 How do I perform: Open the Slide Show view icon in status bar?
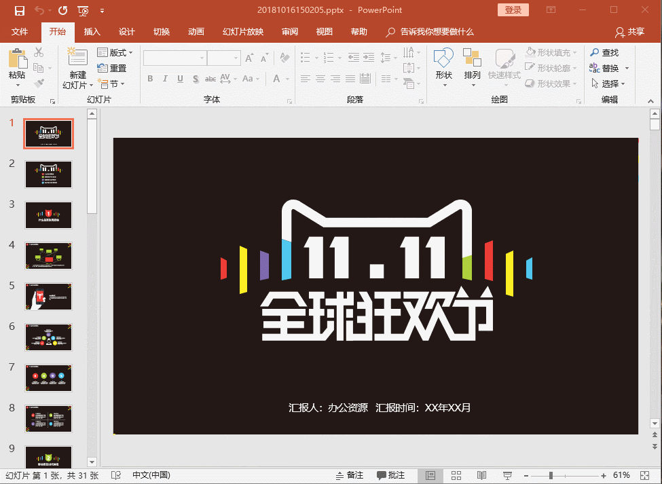click(x=507, y=475)
